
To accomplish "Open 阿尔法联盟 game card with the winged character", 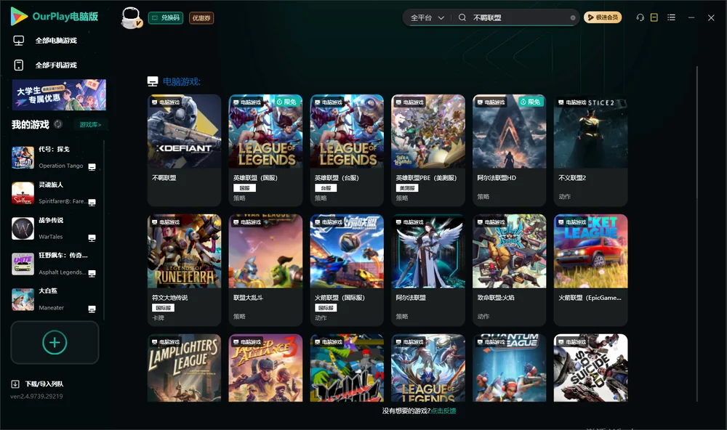I will pyautogui.click(x=428, y=270).
